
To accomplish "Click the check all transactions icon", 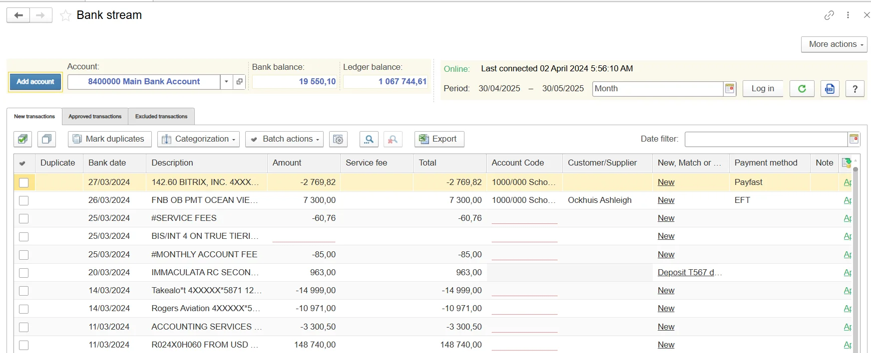I will [x=22, y=139].
